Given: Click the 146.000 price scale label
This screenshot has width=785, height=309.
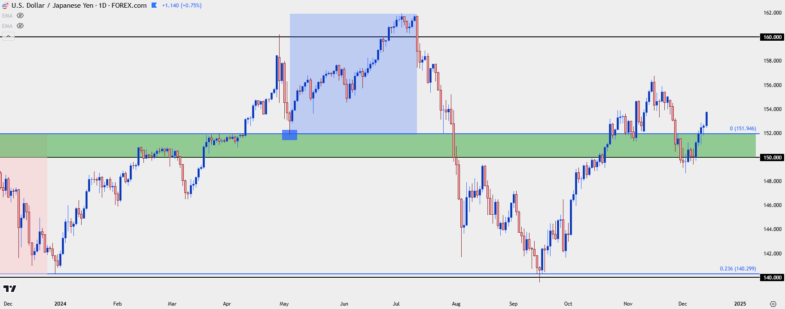Looking at the screenshot, I should 772,205.
